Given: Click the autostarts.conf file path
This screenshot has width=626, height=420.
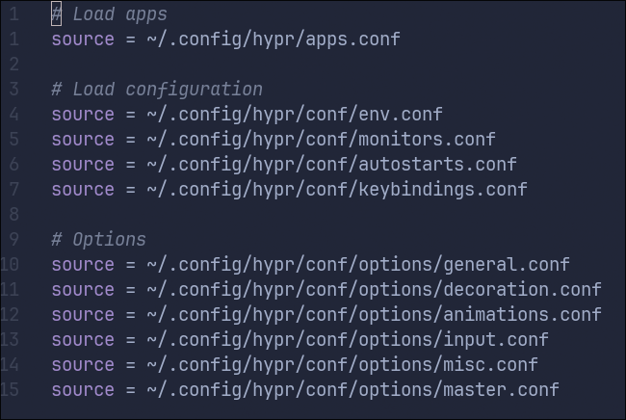Looking at the screenshot, I should click(x=331, y=165).
